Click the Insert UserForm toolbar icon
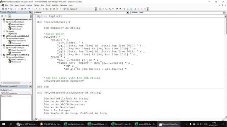This screenshot has width=227, height=127. [6, 9]
